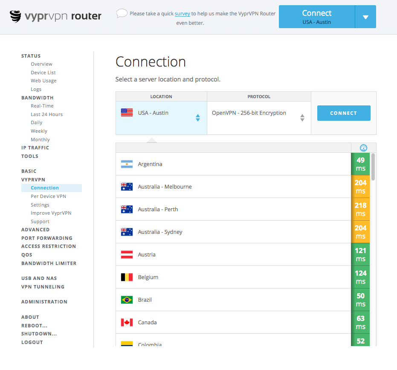397x370 pixels.
Task: Open Daily bandwidth page
Action: click(37, 122)
